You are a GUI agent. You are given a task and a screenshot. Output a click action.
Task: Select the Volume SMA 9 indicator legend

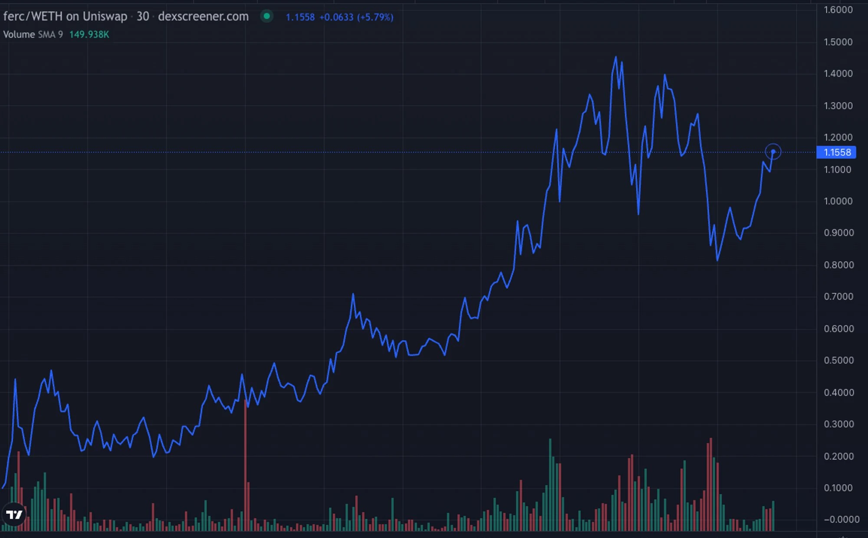click(x=33, y=34)
